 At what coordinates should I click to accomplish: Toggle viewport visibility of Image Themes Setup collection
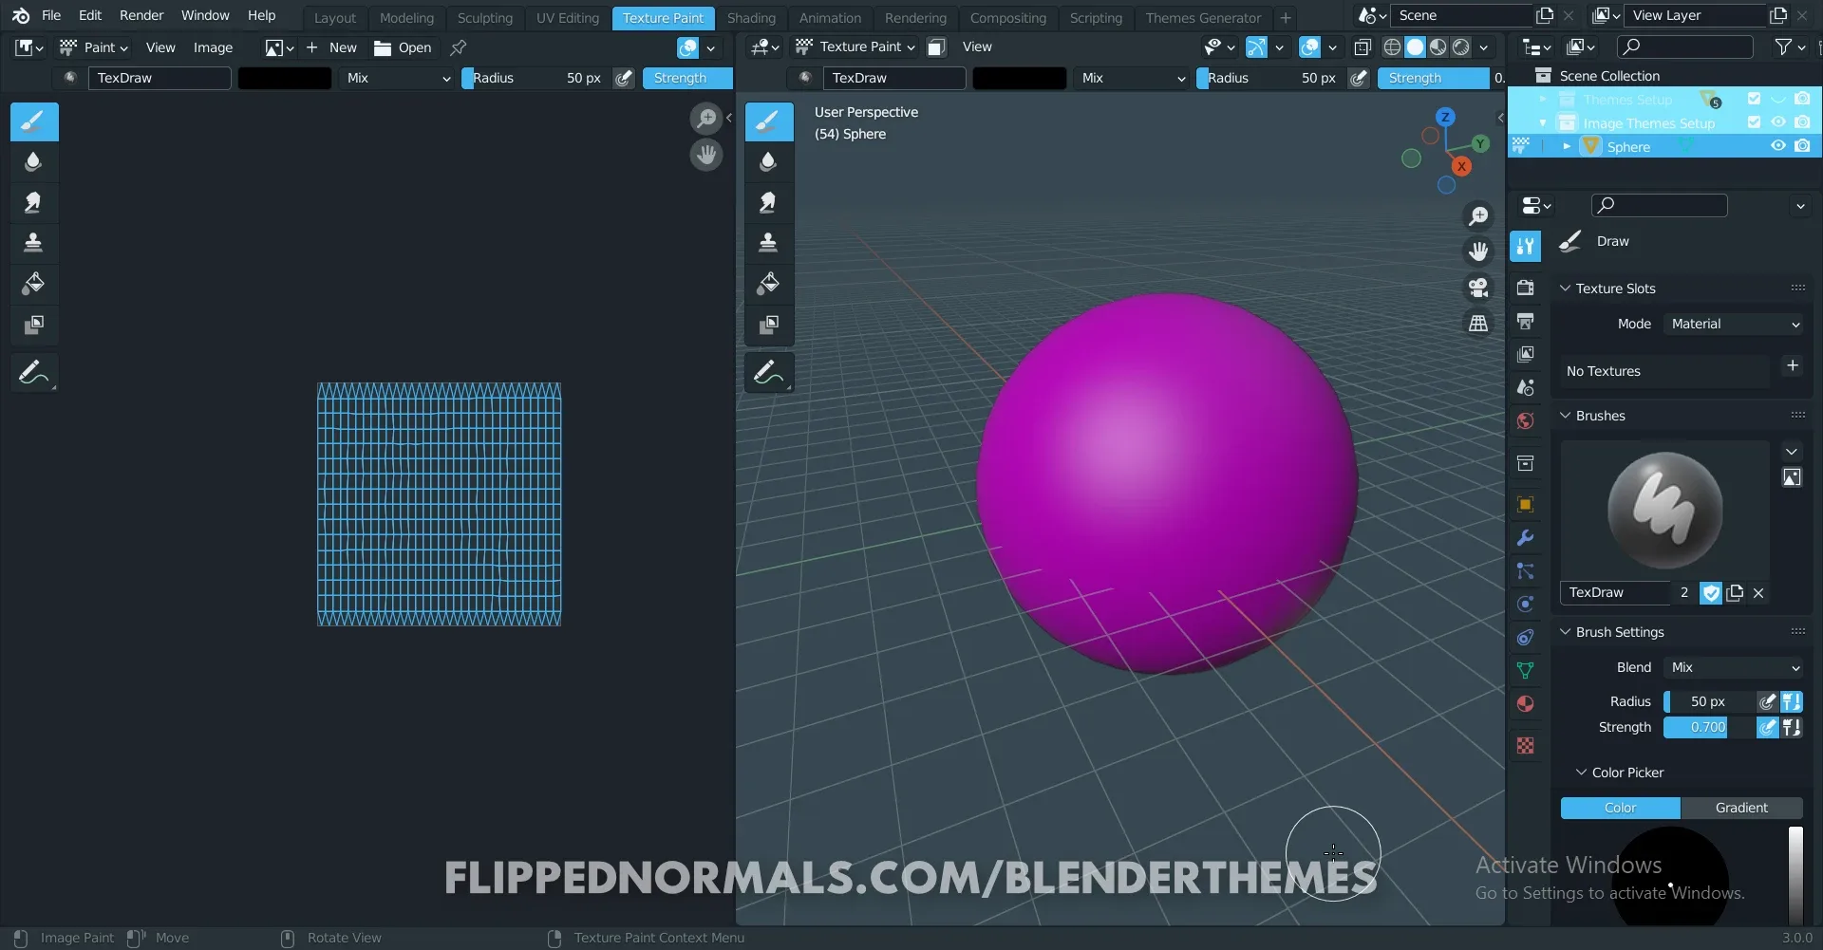coord(1778,123)
